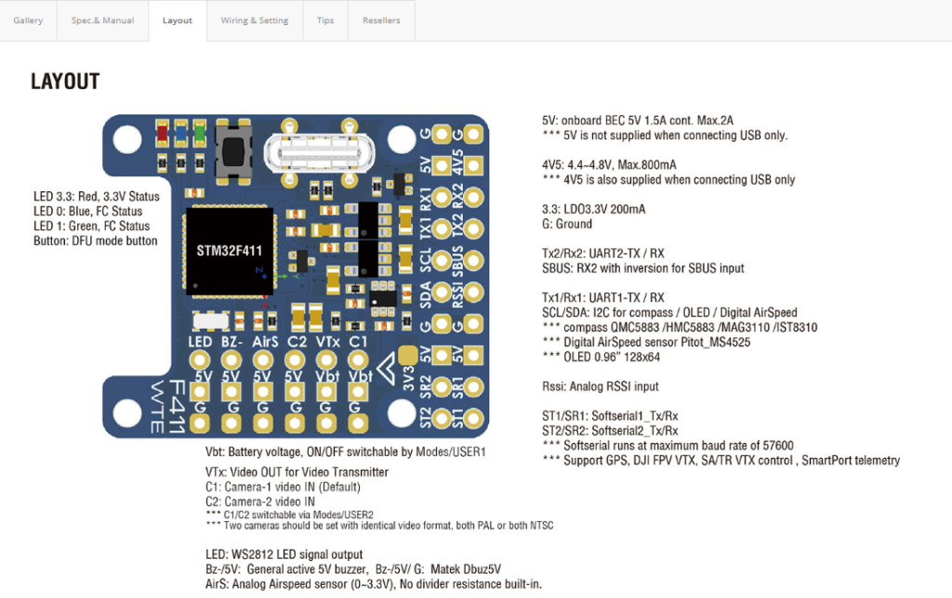Image resolution: width=952 pixels, height=598 pixels.
Task: Open the Resellers tab
Action: coord(381,20)
